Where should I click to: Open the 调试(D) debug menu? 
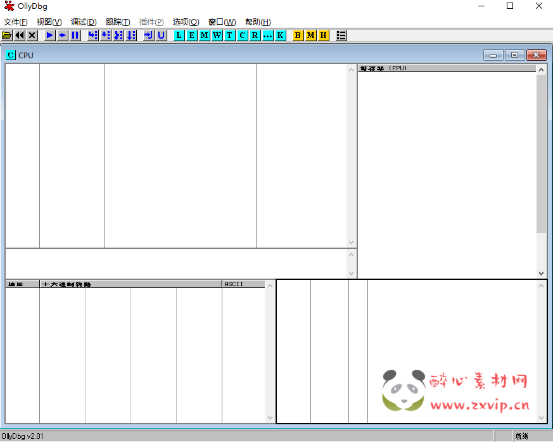pos(84,22)
